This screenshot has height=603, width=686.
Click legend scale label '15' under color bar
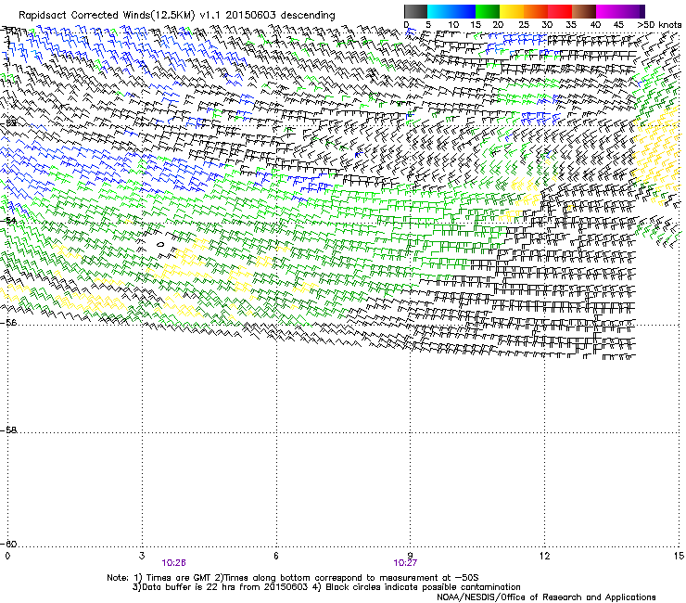pos(476,25)
